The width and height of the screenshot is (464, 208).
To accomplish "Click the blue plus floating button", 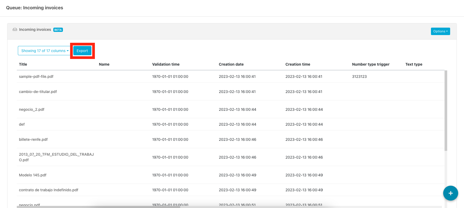I will click(x=450, y=193).
